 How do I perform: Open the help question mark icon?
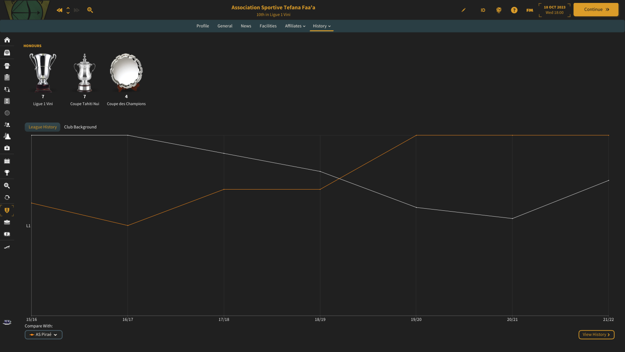[514, 10]
